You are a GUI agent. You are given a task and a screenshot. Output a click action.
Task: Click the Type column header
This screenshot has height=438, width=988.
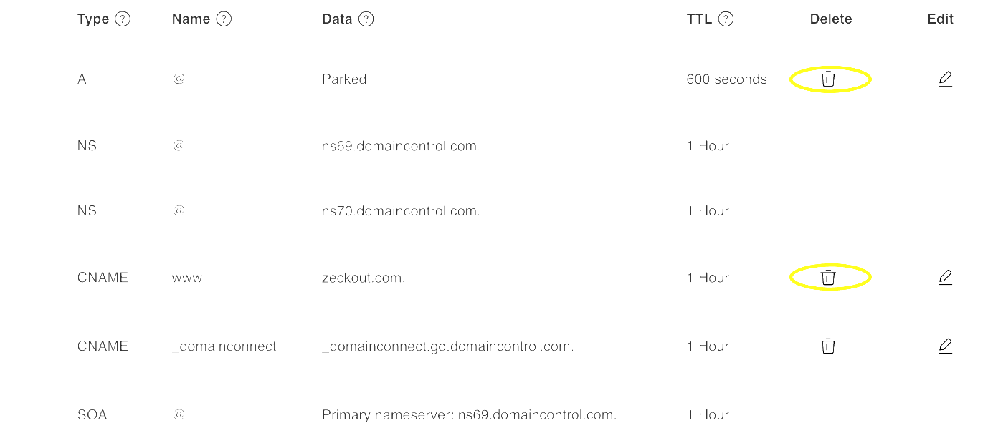coord(93,19)
